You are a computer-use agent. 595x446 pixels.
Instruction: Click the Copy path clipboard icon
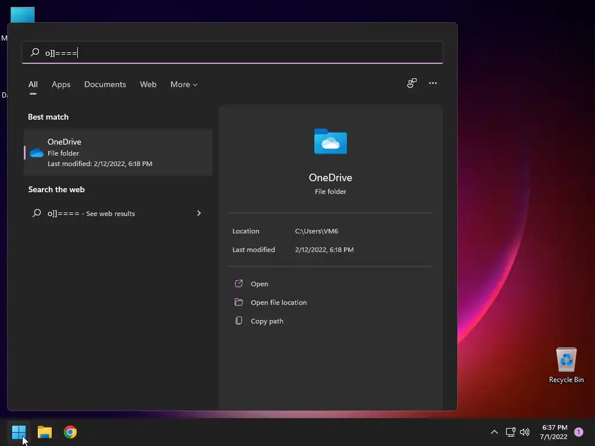pos(239,321)
